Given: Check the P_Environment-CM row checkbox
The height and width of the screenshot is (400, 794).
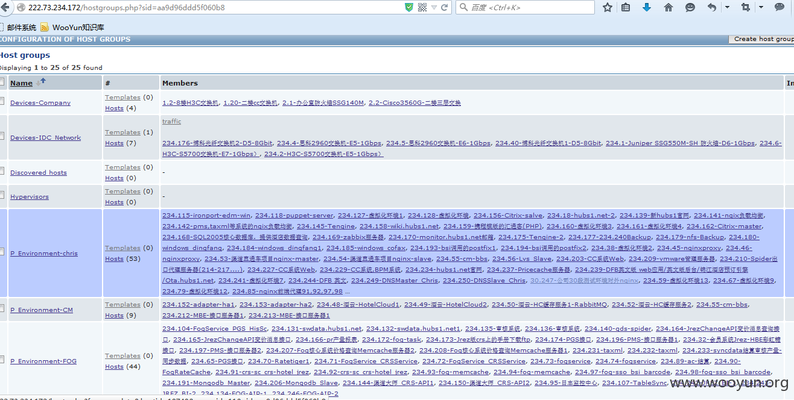Looking at the screenshot, I should pos(2,310).
